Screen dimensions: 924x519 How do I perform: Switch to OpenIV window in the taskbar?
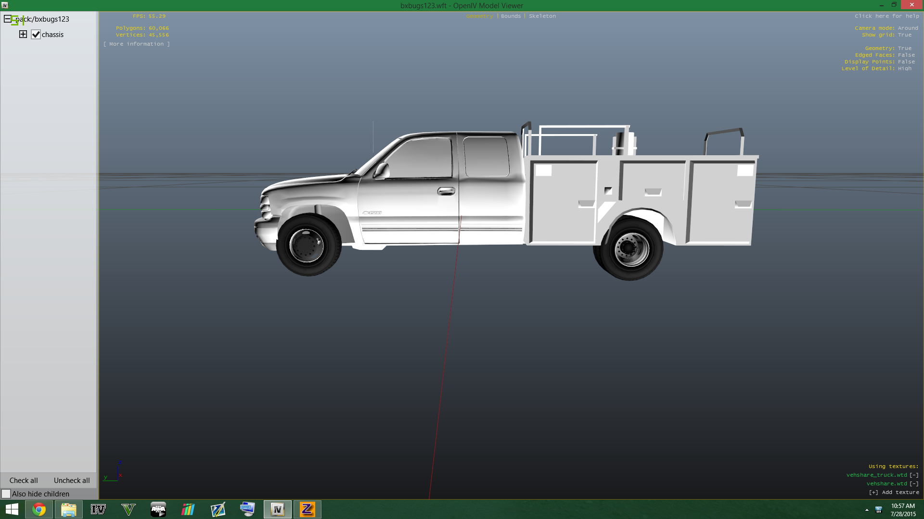click(278, 509)
